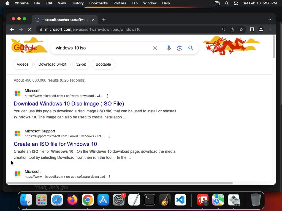
Task: Open Visual Studio Code from the Dock
Action: point(180,200)
